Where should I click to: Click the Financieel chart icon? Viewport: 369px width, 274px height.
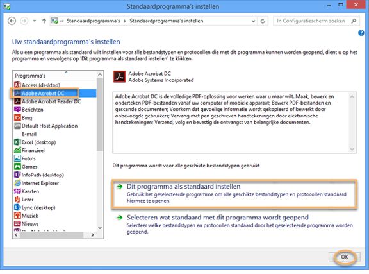pos(17,150)
